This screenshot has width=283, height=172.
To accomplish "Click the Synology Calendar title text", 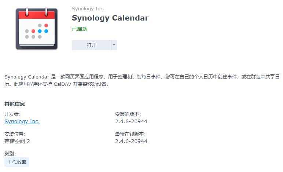I will (110, 18).
